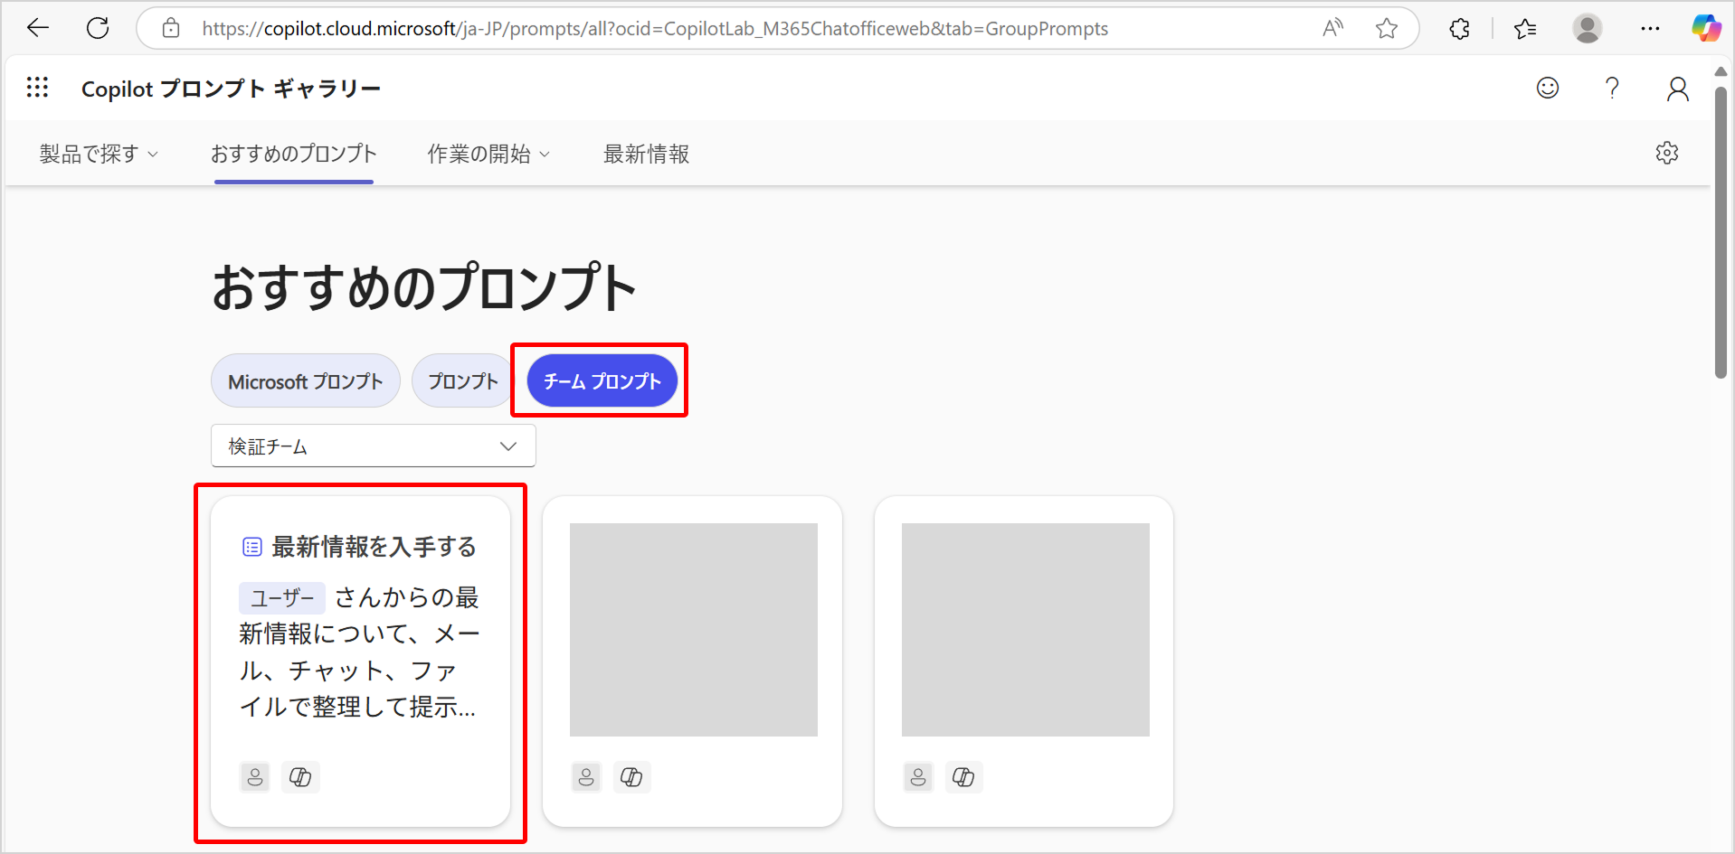Click Copilot icon on middle placeholder card
This screenshot has width=1735, height=854.
632,777
